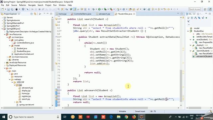The width and height of the screenshot is (213, 120).
Task: Click the Open Perspective icon
Action: (205, 9)
